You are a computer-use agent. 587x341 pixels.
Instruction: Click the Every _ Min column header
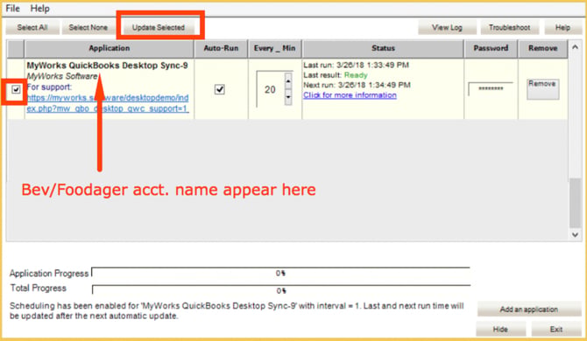(x=274, y=48)
